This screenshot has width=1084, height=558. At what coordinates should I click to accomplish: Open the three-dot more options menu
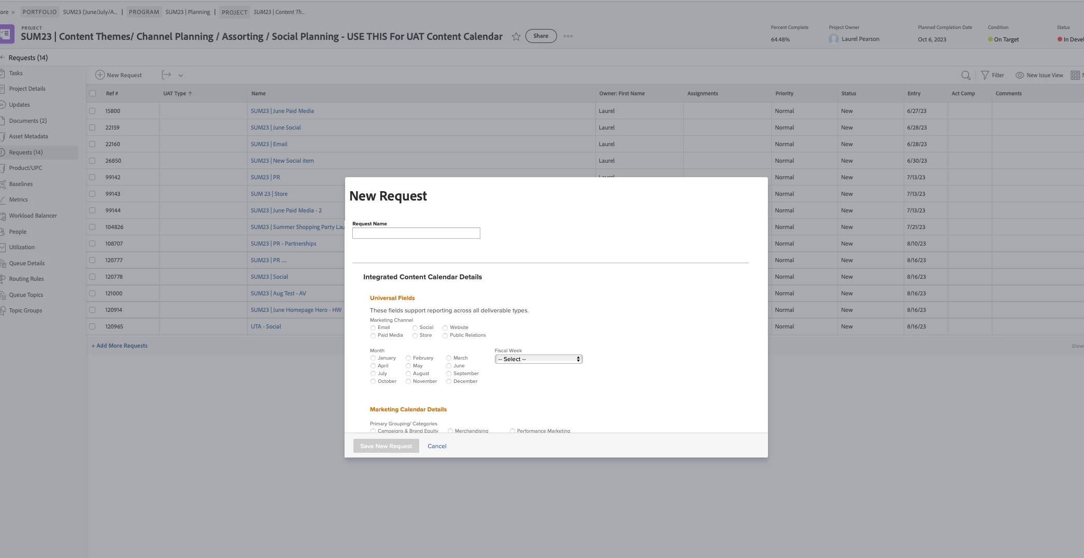pos(568,36)
